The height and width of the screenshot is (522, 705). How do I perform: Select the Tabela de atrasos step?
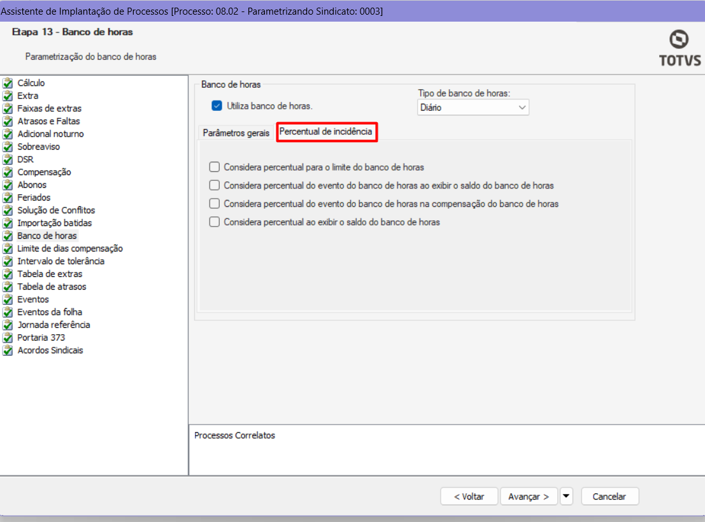(x=52, y=287)
